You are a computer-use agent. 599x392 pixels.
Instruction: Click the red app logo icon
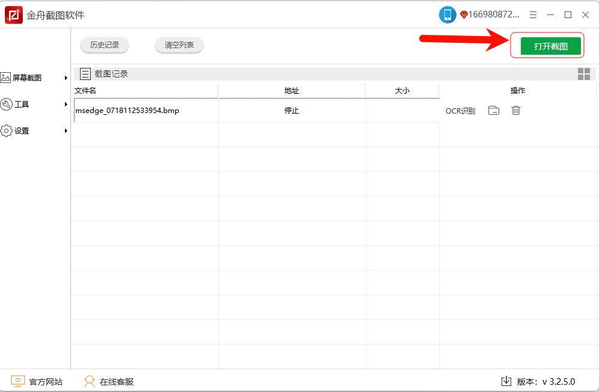[x=14, y=15]
